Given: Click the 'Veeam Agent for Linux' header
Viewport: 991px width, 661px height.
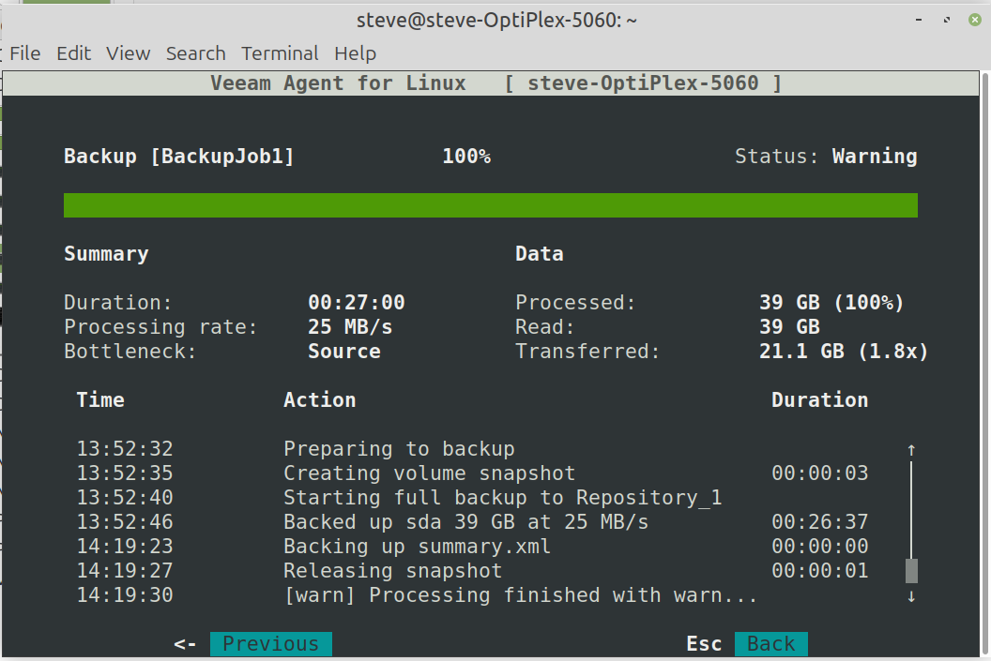Looking at the screenshot, I should (x=338, y=83).
